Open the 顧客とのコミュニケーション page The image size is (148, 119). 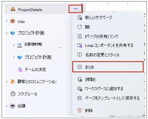click(37, 81)
